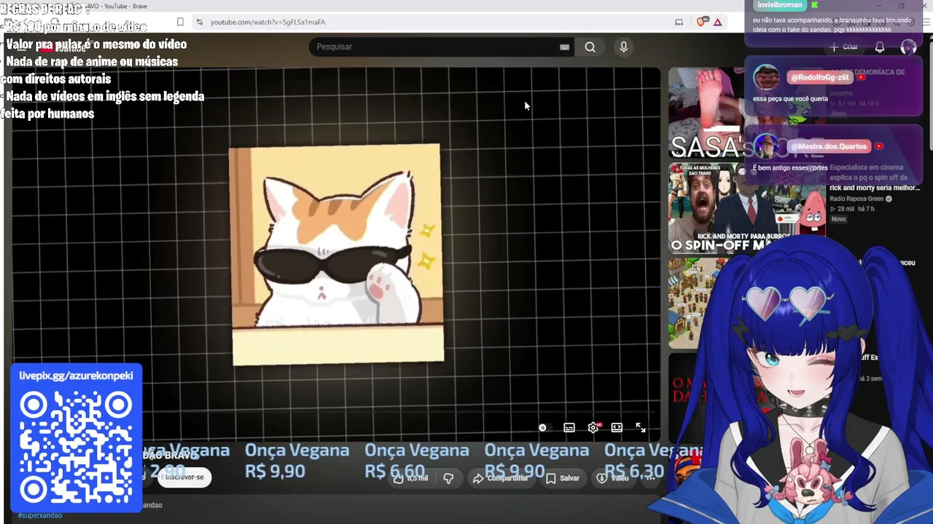Open the on-screen keyboard in search box
The width and height of the screenshot is (933, 524).
pyautogui.click(x=564, y=47)
